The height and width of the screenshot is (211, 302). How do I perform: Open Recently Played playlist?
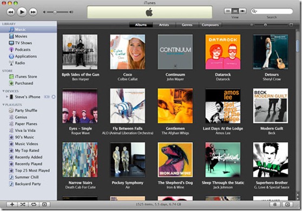coord(28,164)
